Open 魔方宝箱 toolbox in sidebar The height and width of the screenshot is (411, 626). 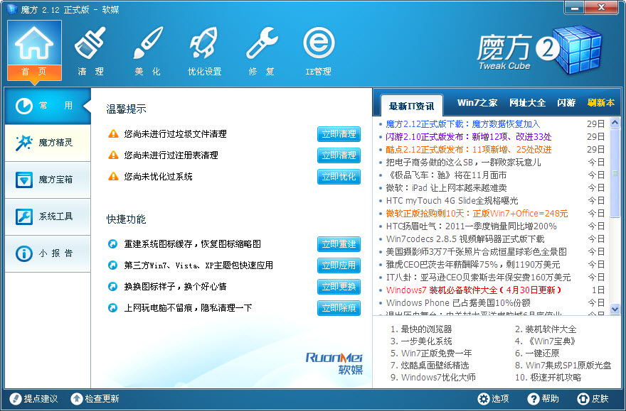pos(48,180)
